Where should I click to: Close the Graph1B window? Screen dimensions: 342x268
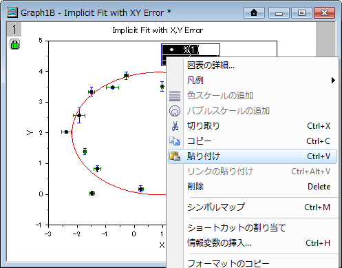[324, 12]
